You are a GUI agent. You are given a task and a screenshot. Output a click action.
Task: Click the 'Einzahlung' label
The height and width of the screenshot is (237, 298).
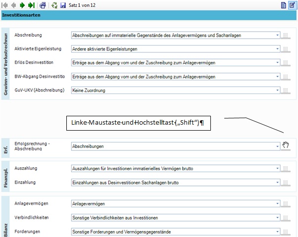[x=25, y=182]
